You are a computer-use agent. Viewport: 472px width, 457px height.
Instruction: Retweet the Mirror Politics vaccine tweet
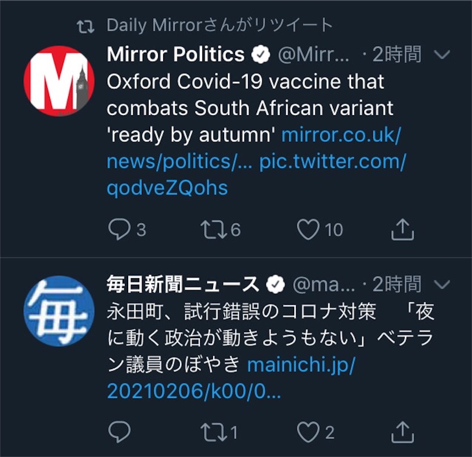point(212,229)
